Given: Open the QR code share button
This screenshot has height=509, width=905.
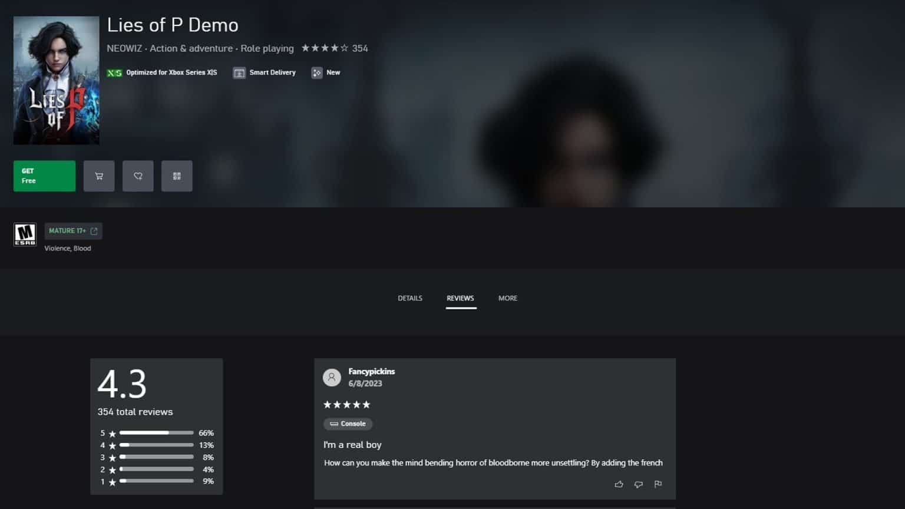Looking at the screenshot, I should click(177, 176).
